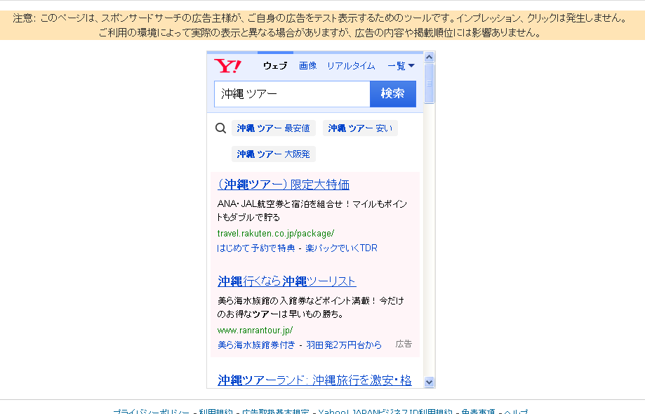Open はじめて予約で特典 sitelink

pos(256,248)
